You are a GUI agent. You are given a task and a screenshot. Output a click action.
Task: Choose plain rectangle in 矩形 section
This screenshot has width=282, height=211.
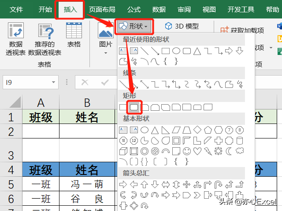123,107
